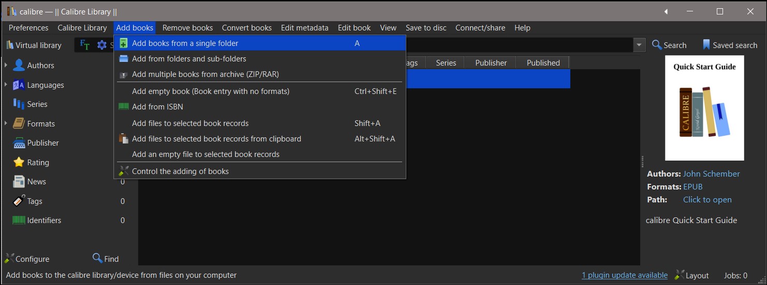Choose Add files to selected book records from clipboard
The width and height of the screenshot is (767, 285).
point(259,139)
